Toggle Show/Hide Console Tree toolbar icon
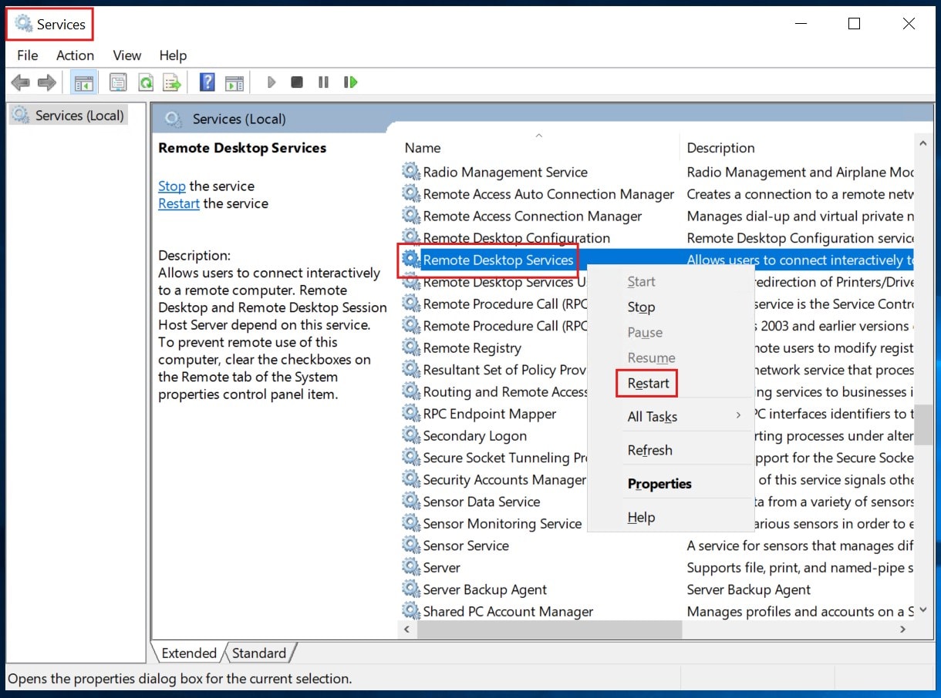The image size is (941, 698). [83, 82]
